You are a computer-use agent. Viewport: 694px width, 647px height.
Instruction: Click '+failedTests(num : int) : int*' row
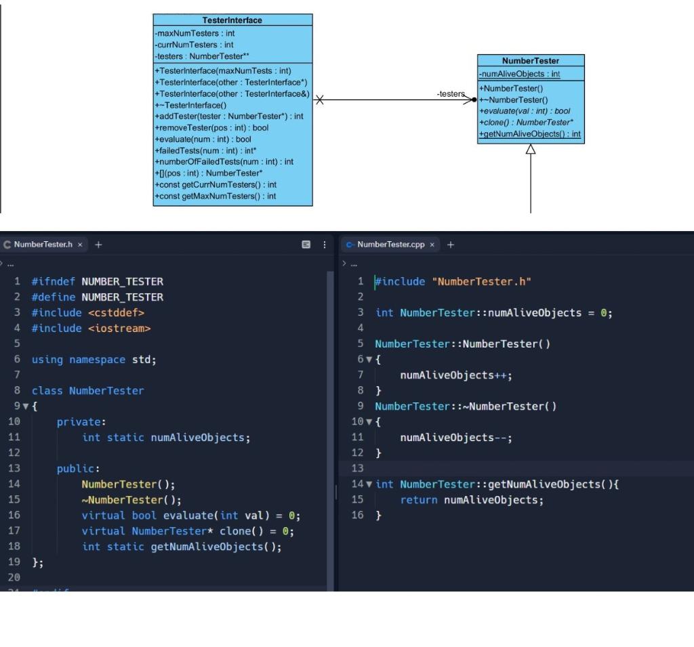[x=206, y=151]
